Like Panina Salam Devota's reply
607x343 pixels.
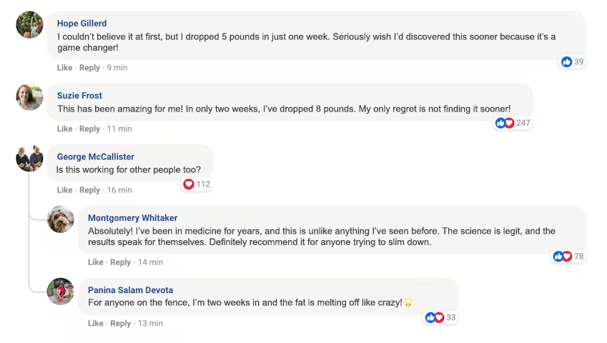point(95,324)
